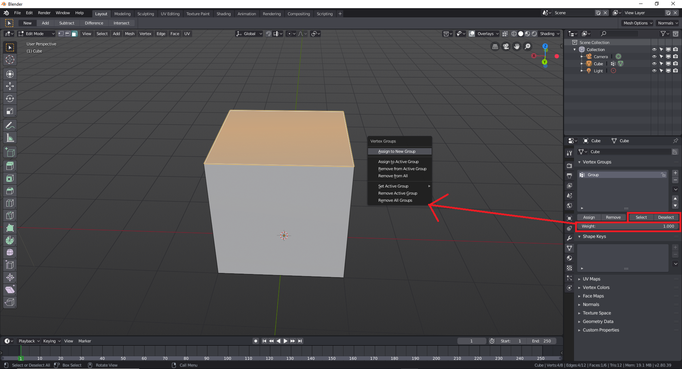
Task: Open the Global orientation dropdown
Action: click(x=249, y=34)
